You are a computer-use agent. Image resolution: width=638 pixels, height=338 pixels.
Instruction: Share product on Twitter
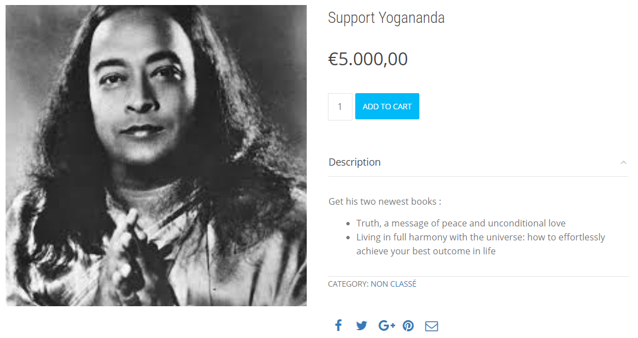[x=361, y=326]
